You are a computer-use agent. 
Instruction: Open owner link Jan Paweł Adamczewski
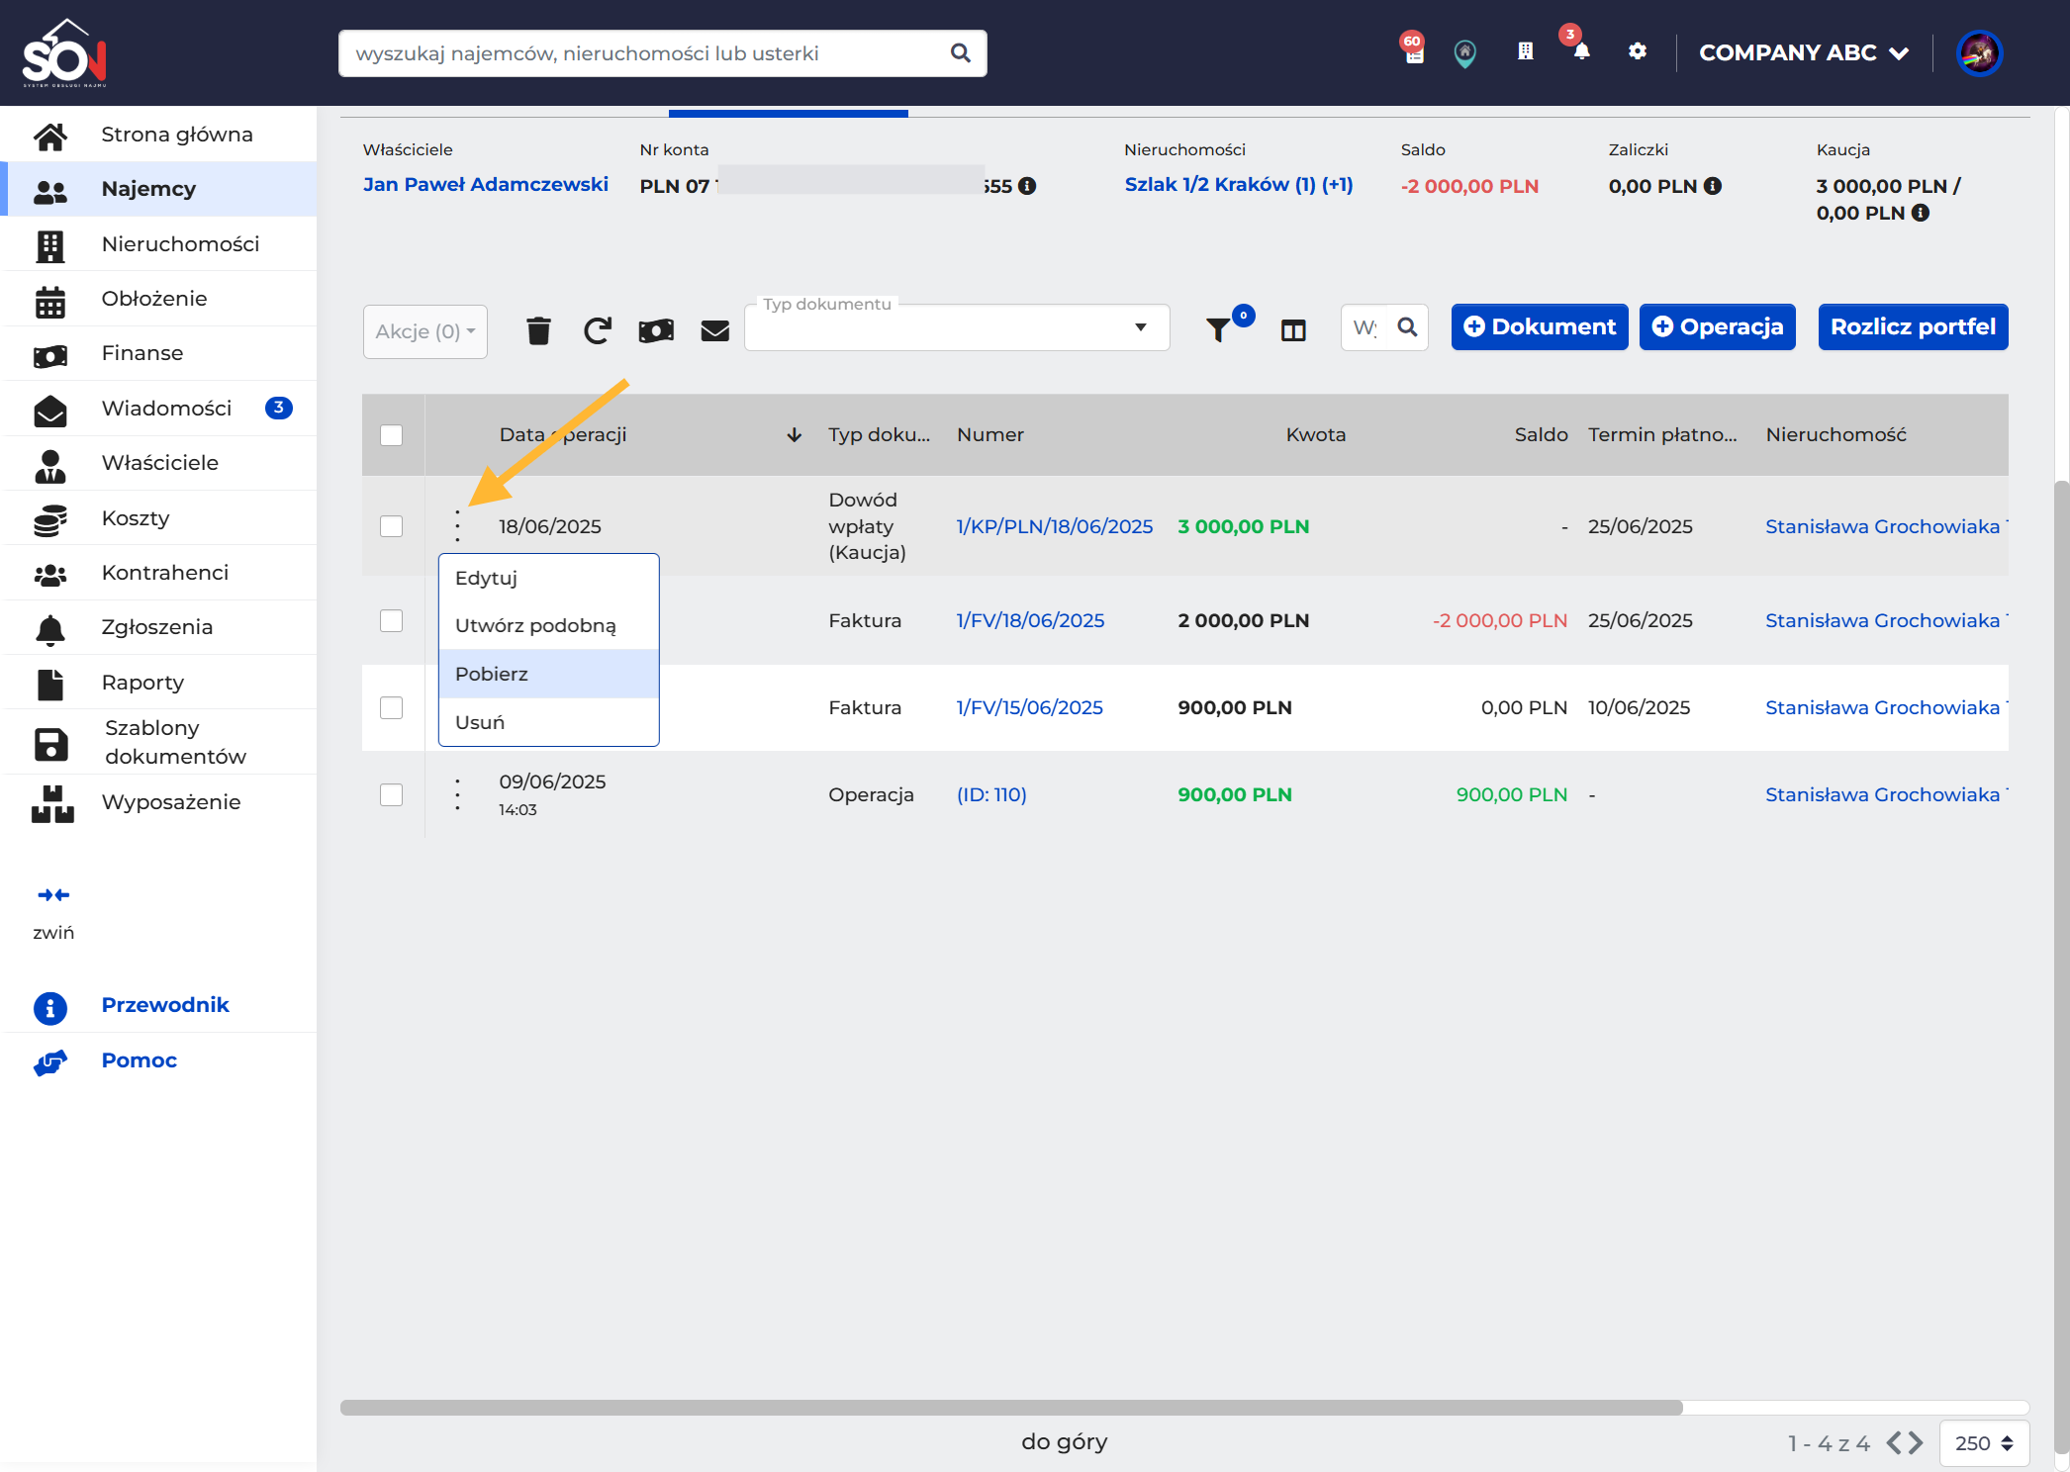click(x=486, y=184)
